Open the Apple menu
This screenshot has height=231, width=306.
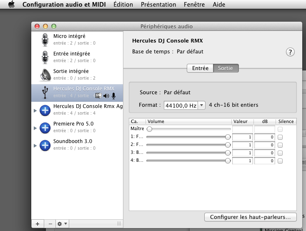tap(12, 4)
